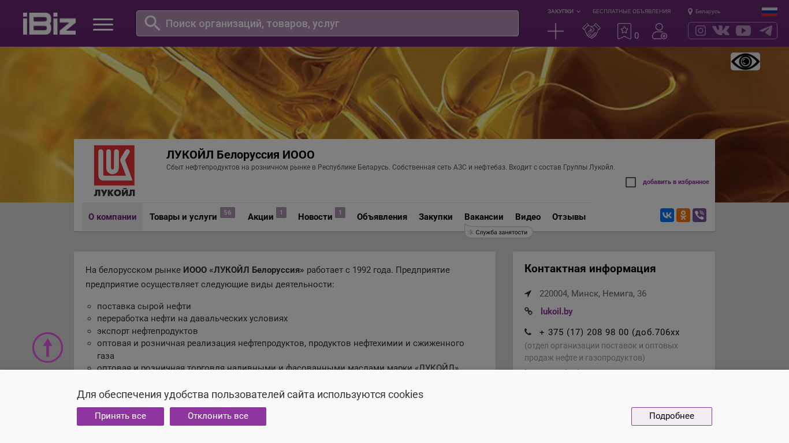
Task: Open the iBiz VK page in header
Action: click(x=721, y=31)
